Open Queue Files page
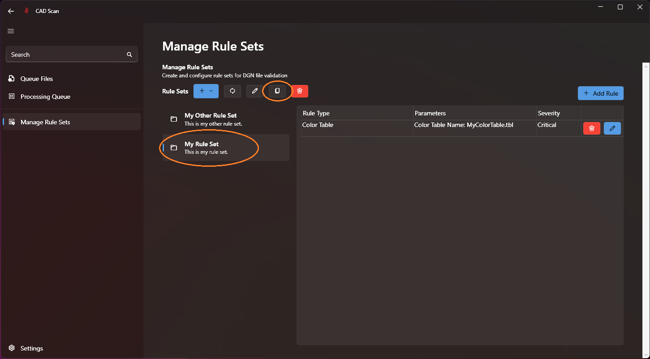 coord(37,79)
